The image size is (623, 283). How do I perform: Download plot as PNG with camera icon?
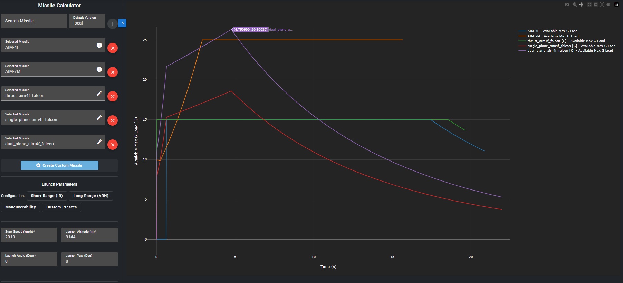coord(567,4)
